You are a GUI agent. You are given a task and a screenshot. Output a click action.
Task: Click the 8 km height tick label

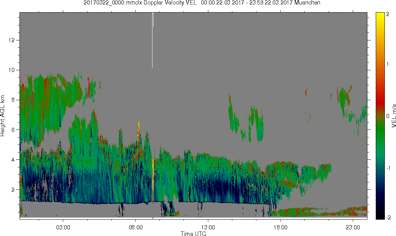(x=13, y=100)
